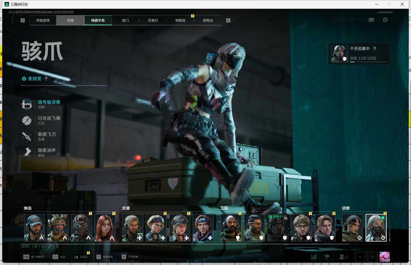Open the 改枪台 tab

(208, 20)
